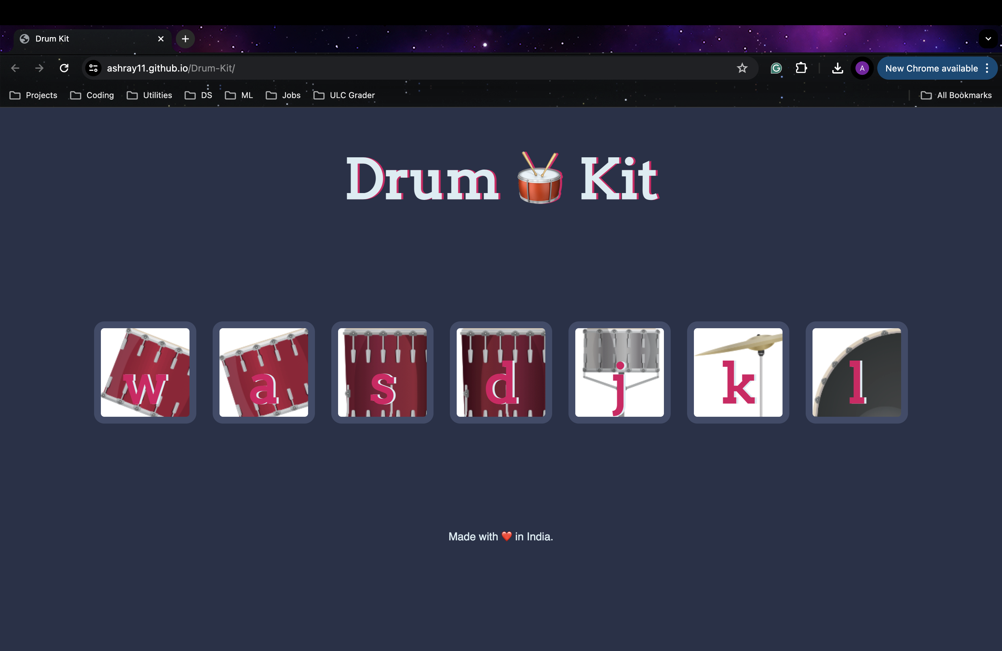
Task: Open the tab search chevron
Action: (x=988, y=39)
